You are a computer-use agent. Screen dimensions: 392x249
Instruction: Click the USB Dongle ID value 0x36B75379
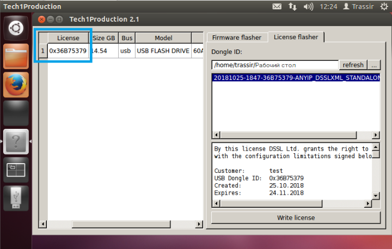[286, 178]
